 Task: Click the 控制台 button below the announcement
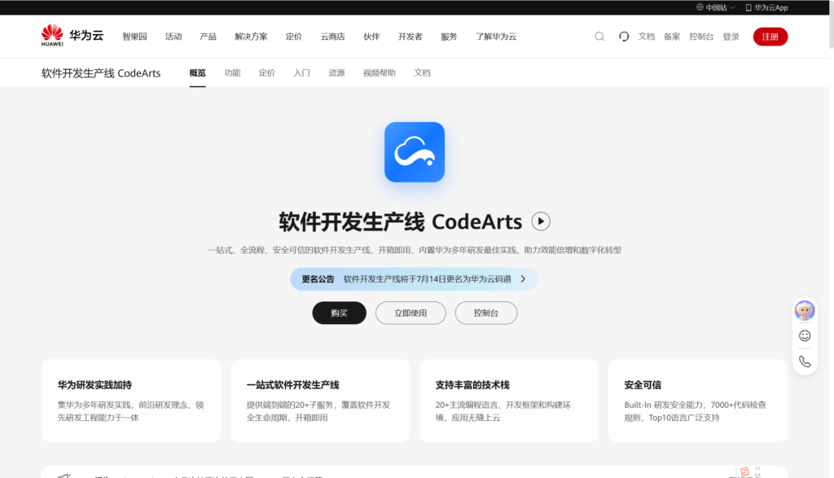[x=486, y=313]
